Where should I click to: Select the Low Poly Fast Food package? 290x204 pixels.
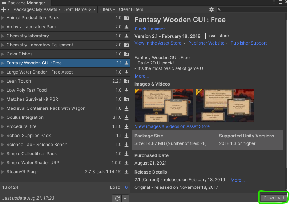pyautogui.click(x=65, y=90)
